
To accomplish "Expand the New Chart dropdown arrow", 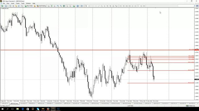I will [x=3, y=6].
